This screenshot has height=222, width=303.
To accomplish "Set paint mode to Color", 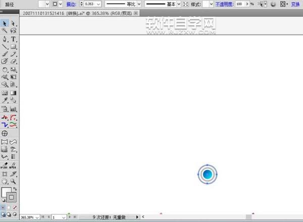I will pos(3,207).
